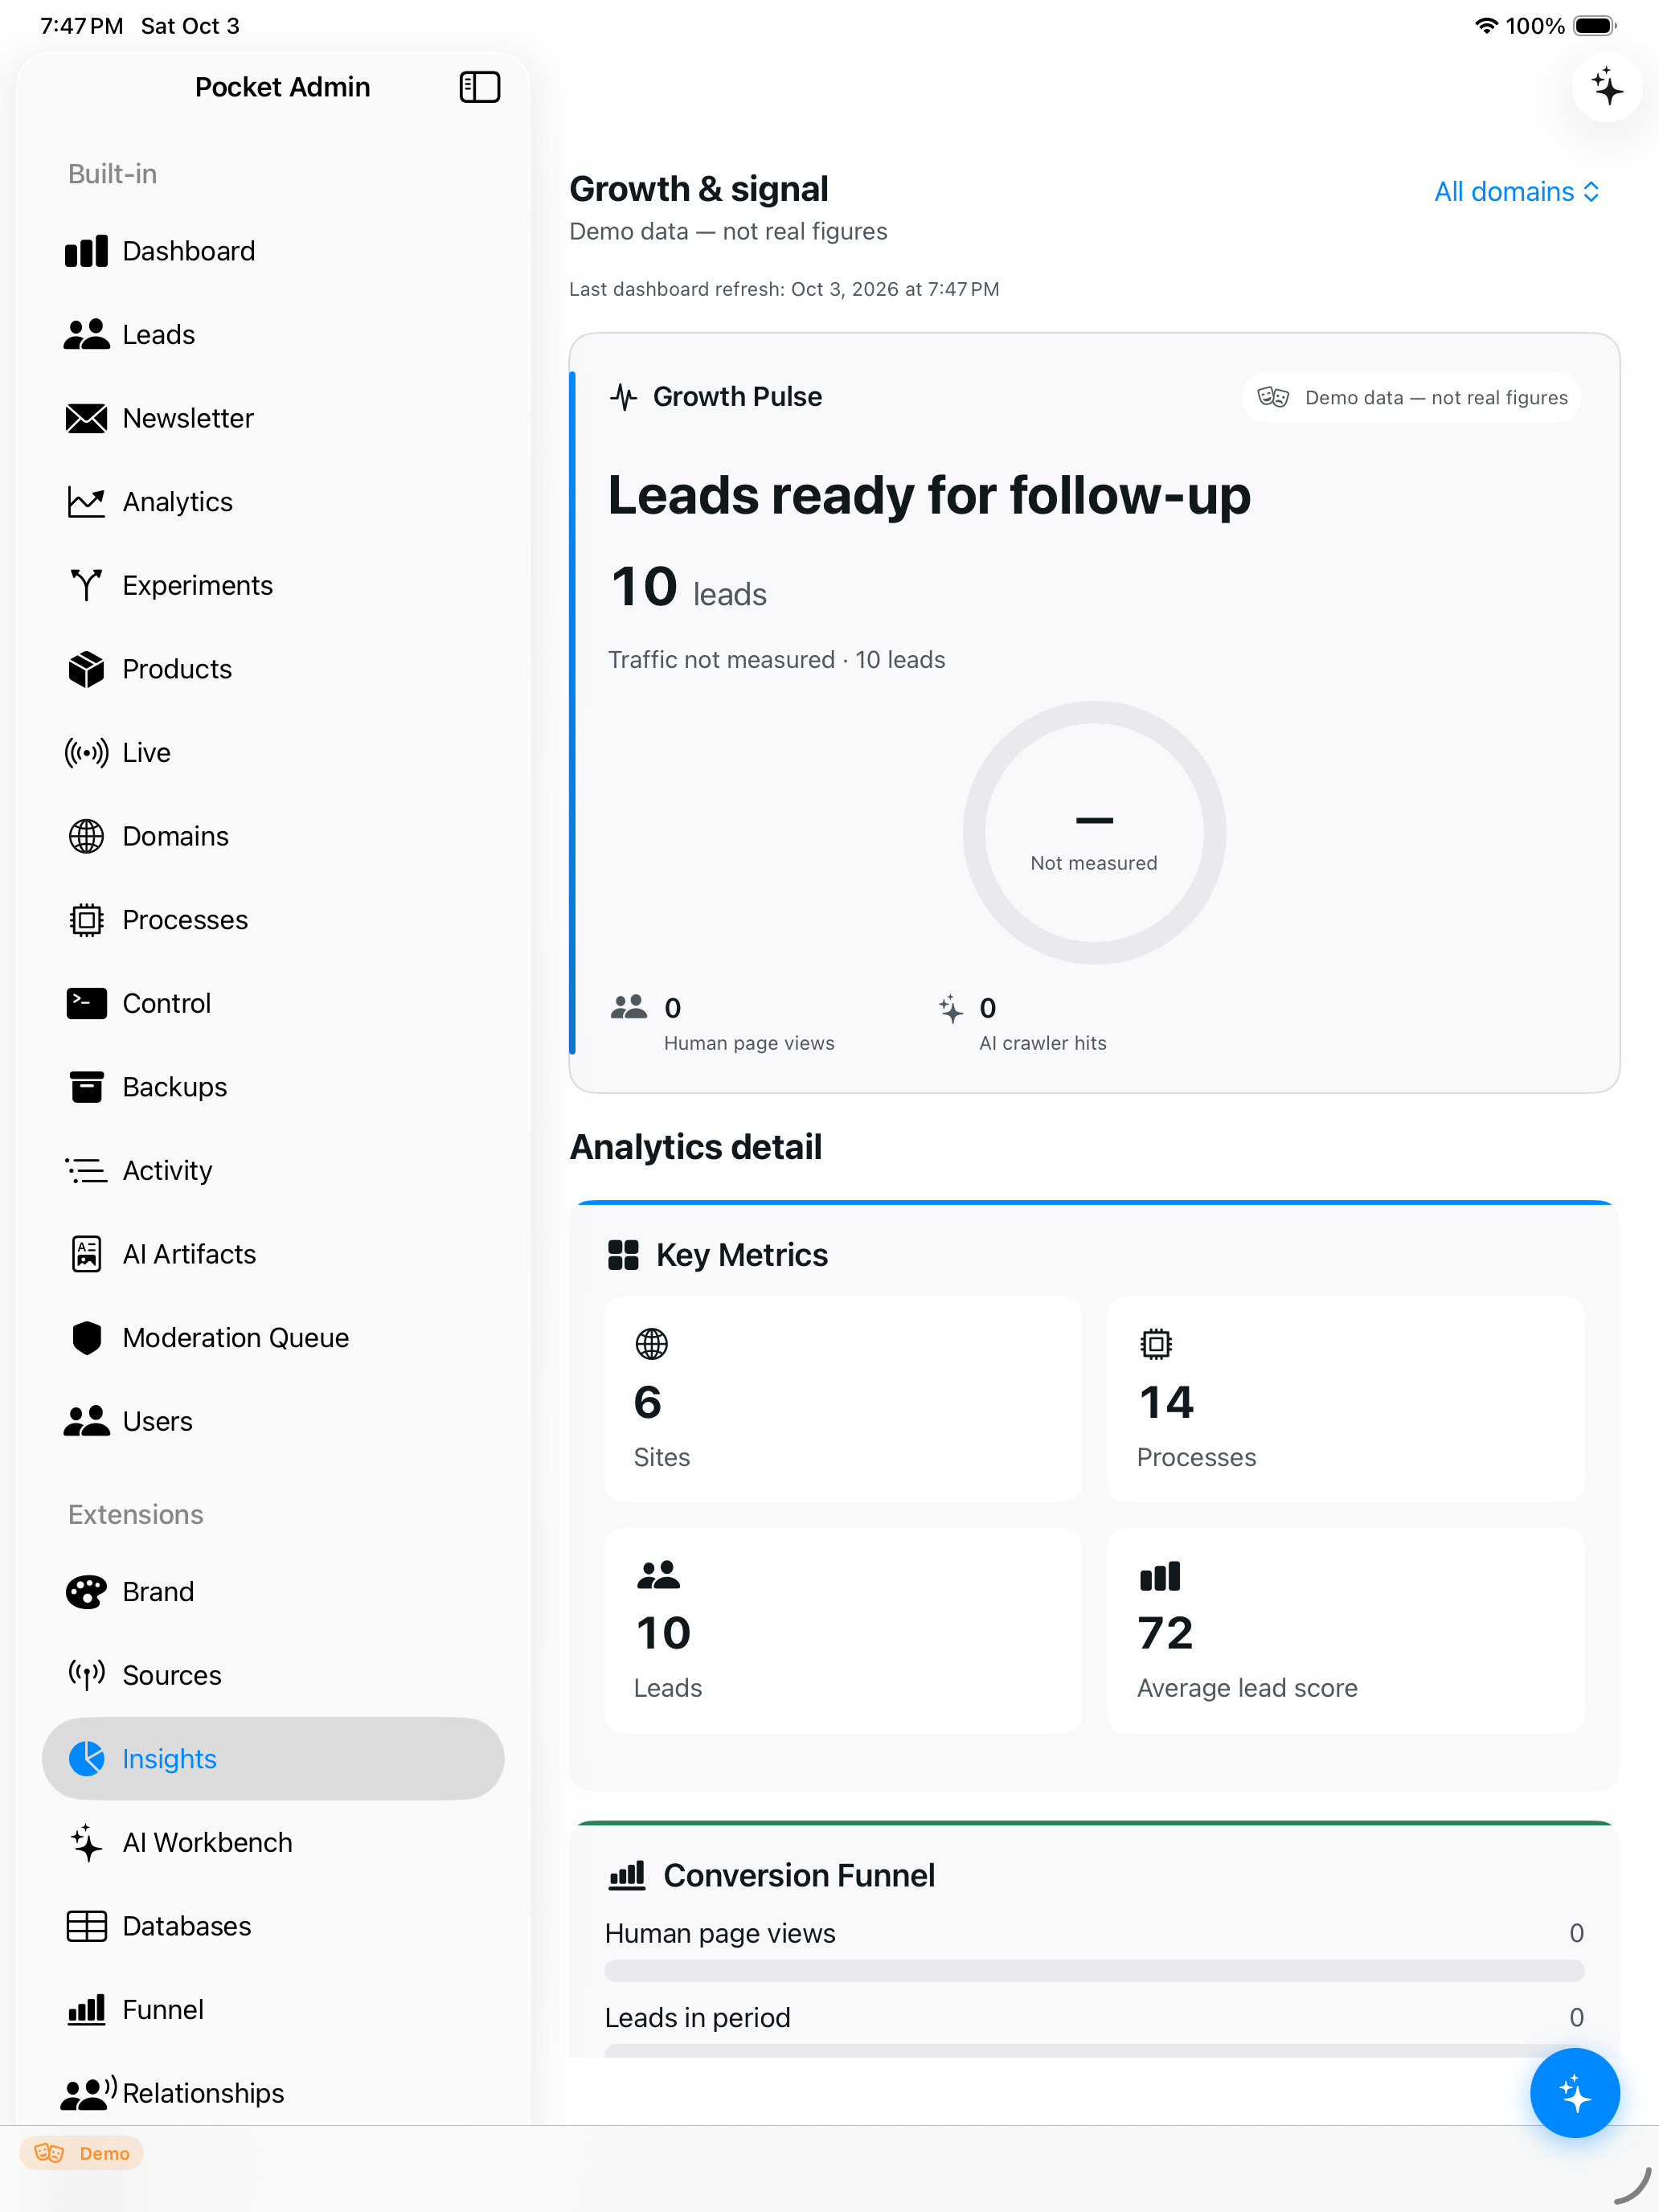Open Dashboard from the sidebar
This screenshot has width=1659, height=2212.
pos(272,251)
